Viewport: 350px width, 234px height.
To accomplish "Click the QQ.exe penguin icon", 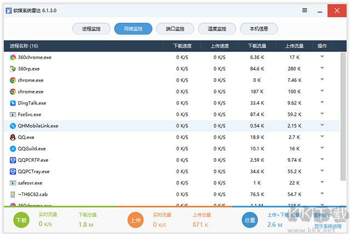I will click(13, 137).
